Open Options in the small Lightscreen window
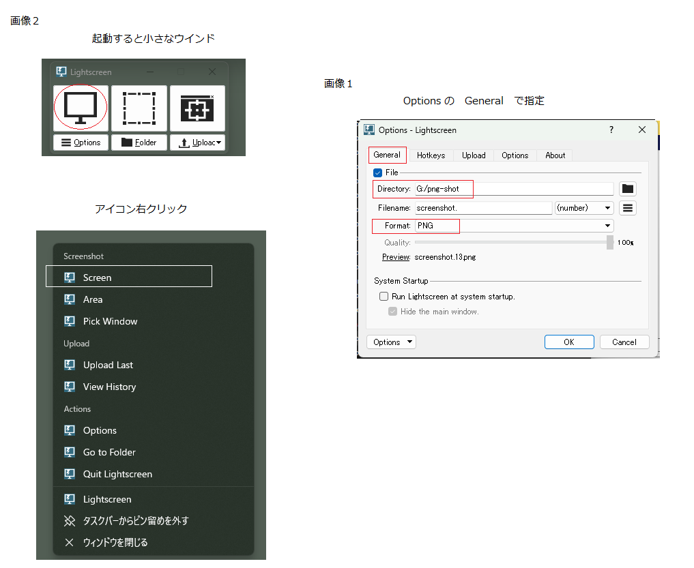The width and height of the screenshot is (694, 568). [x=81, y=143]
